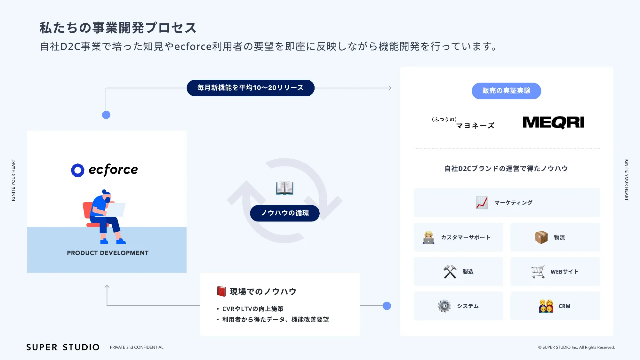Click the customer support person icon
The width and height of the screenshot is (640, 360).
click(x=428, y=237)
